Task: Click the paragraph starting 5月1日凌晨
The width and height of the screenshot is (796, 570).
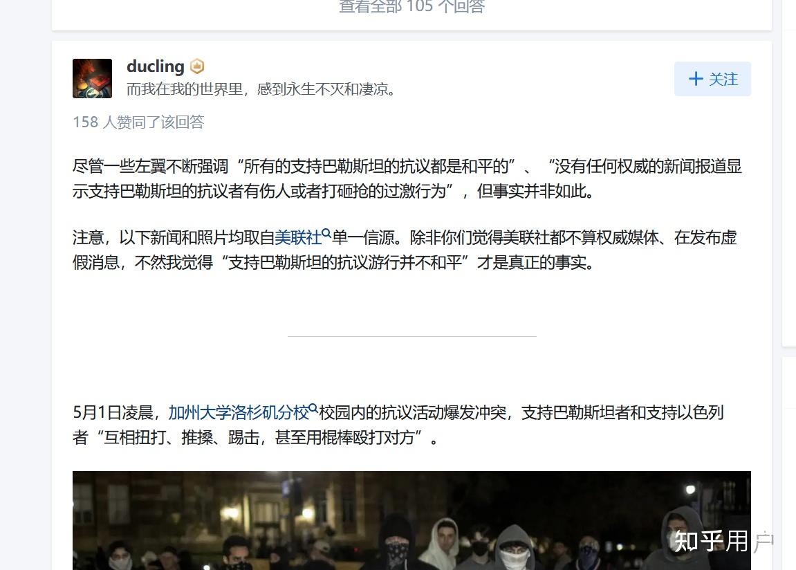Action: pos(398,425)
